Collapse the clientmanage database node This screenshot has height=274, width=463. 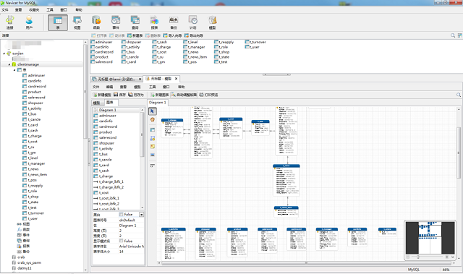(x=9, y=64)
